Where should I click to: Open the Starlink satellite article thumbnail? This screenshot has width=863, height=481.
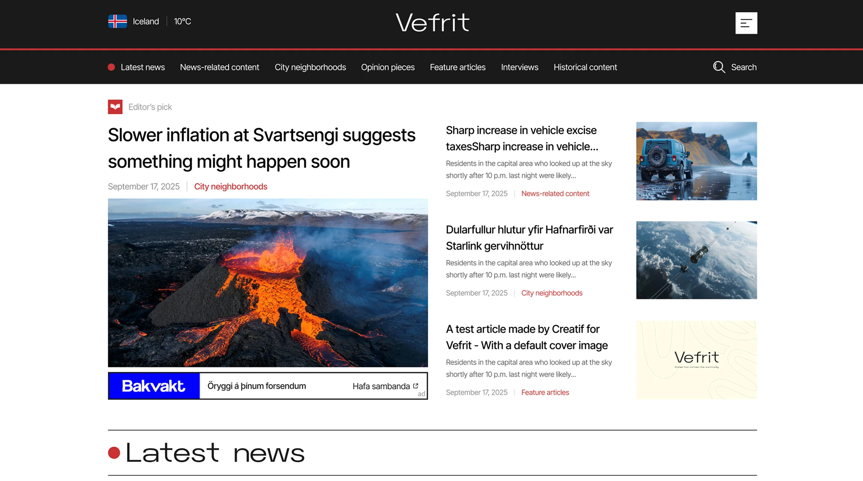[696, 260]
